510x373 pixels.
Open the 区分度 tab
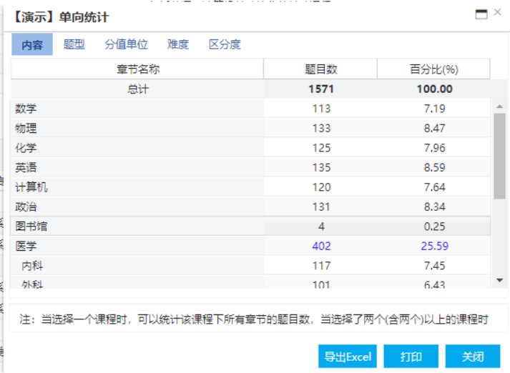(x=225, y=44)
